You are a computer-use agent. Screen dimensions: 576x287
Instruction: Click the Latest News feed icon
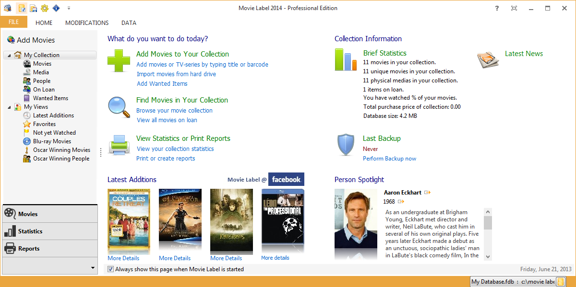click(x=488, y=59)
